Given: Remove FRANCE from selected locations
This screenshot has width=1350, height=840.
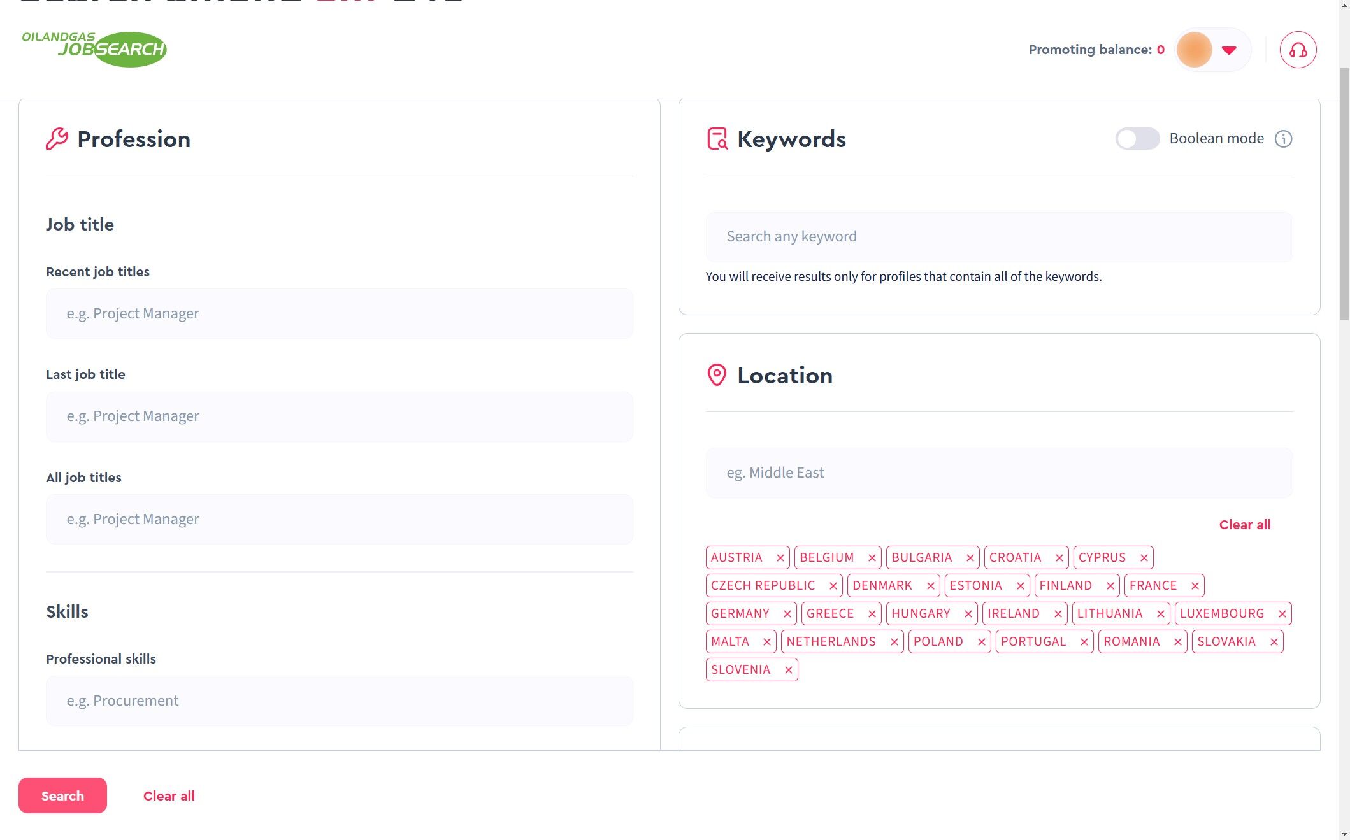Looking at the screenshot, I should (1195, 586).
